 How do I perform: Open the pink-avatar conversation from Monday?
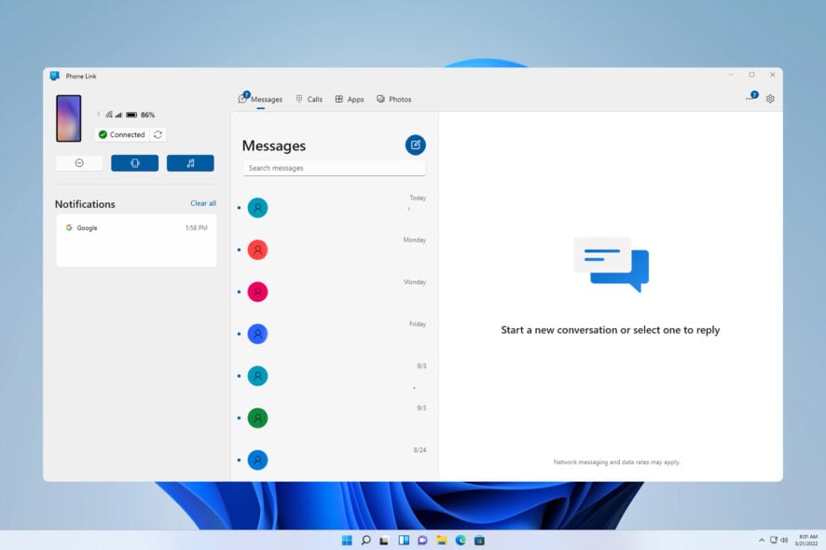pos(334,292)
